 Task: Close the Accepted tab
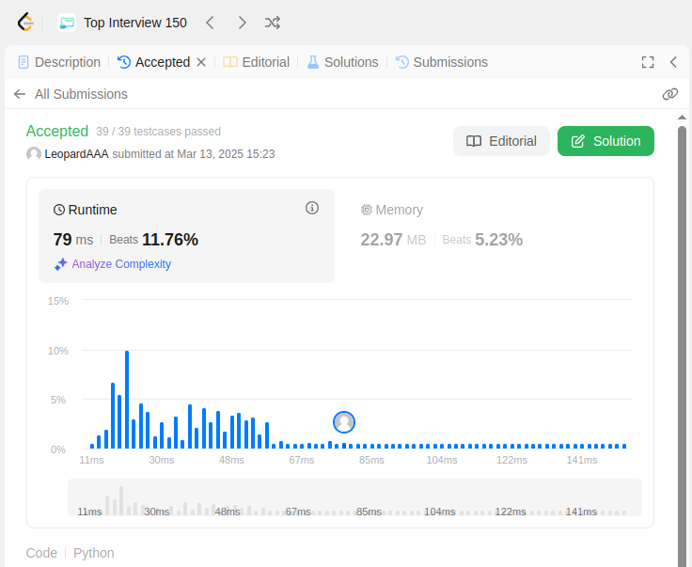click(x=201, y=62)
